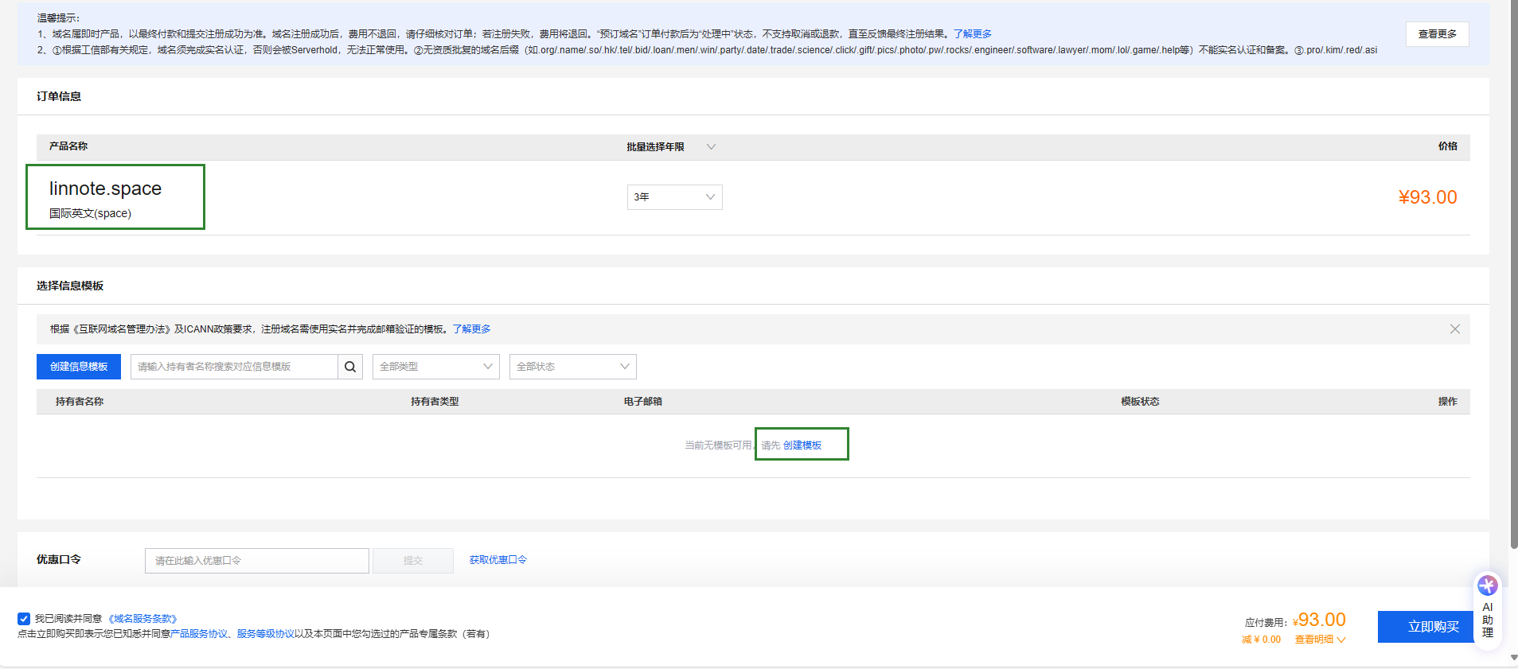Click the 立即购买 button
Screen dimensions: 1518x669
click(1433, 627)
